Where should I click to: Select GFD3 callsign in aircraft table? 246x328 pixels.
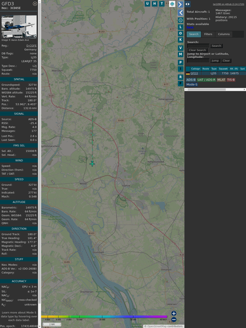tap(194, 73)
